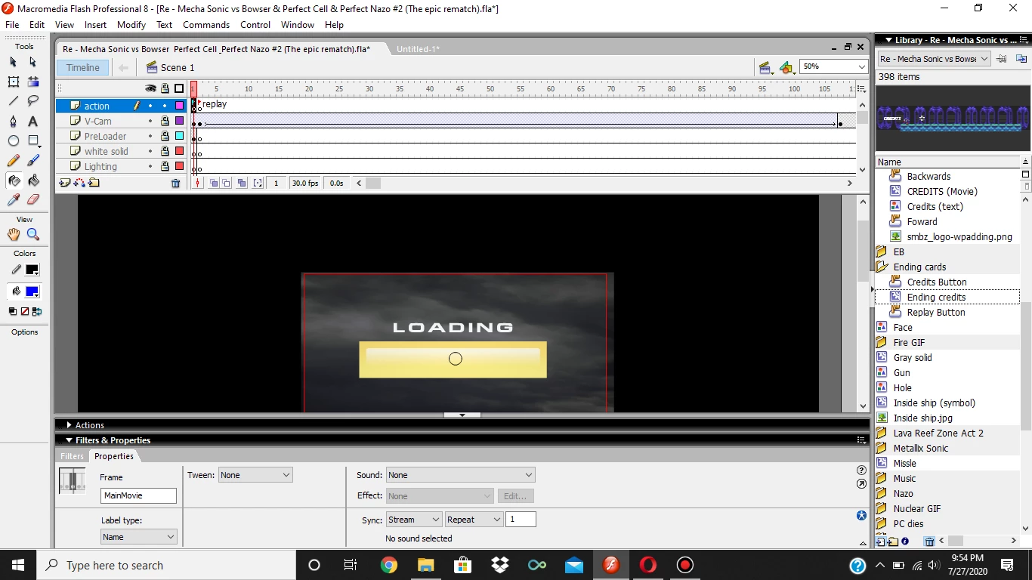This screenshot has width=1032, height=580.
Task: Select the Eyedropper tool
Action: 14,200
